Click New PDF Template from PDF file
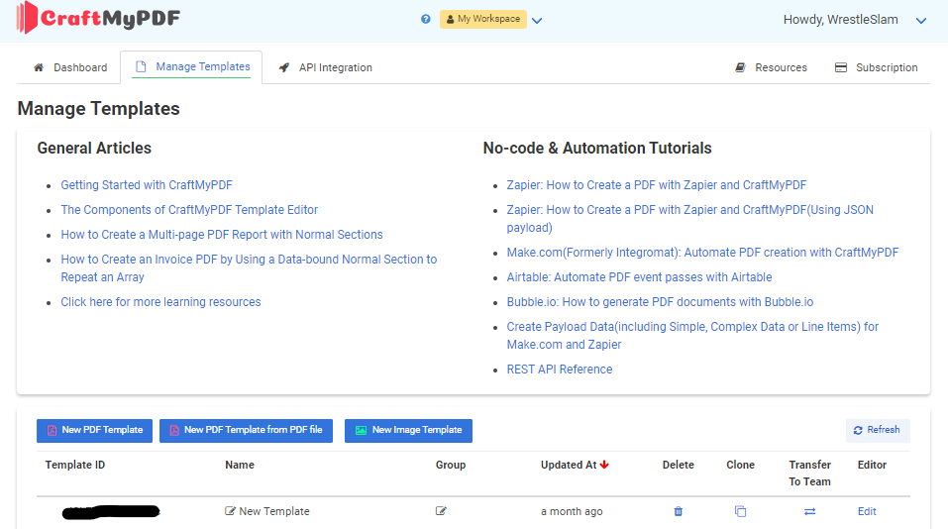Screen dimensions: 948x529 pyautogui.click(x=246, y=431)
